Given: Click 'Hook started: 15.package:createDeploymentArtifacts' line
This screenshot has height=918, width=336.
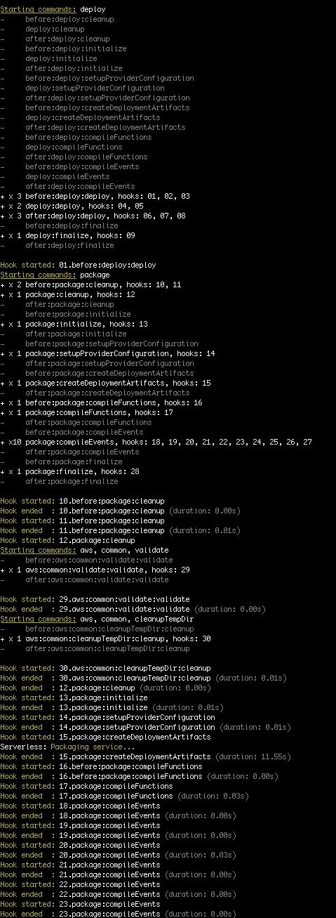Looking at the screenshot, I should (x=105, y=737).
